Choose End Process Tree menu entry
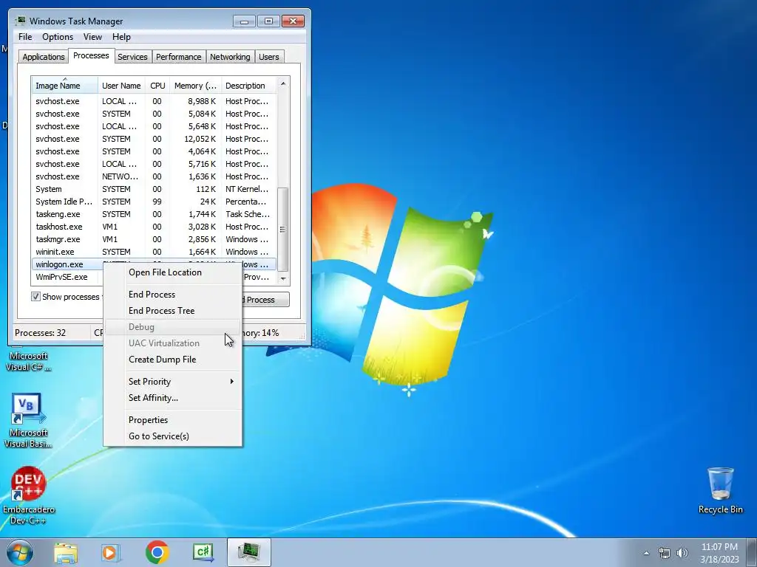This screenshot has height=567, width=757. [x=173, y=311]
